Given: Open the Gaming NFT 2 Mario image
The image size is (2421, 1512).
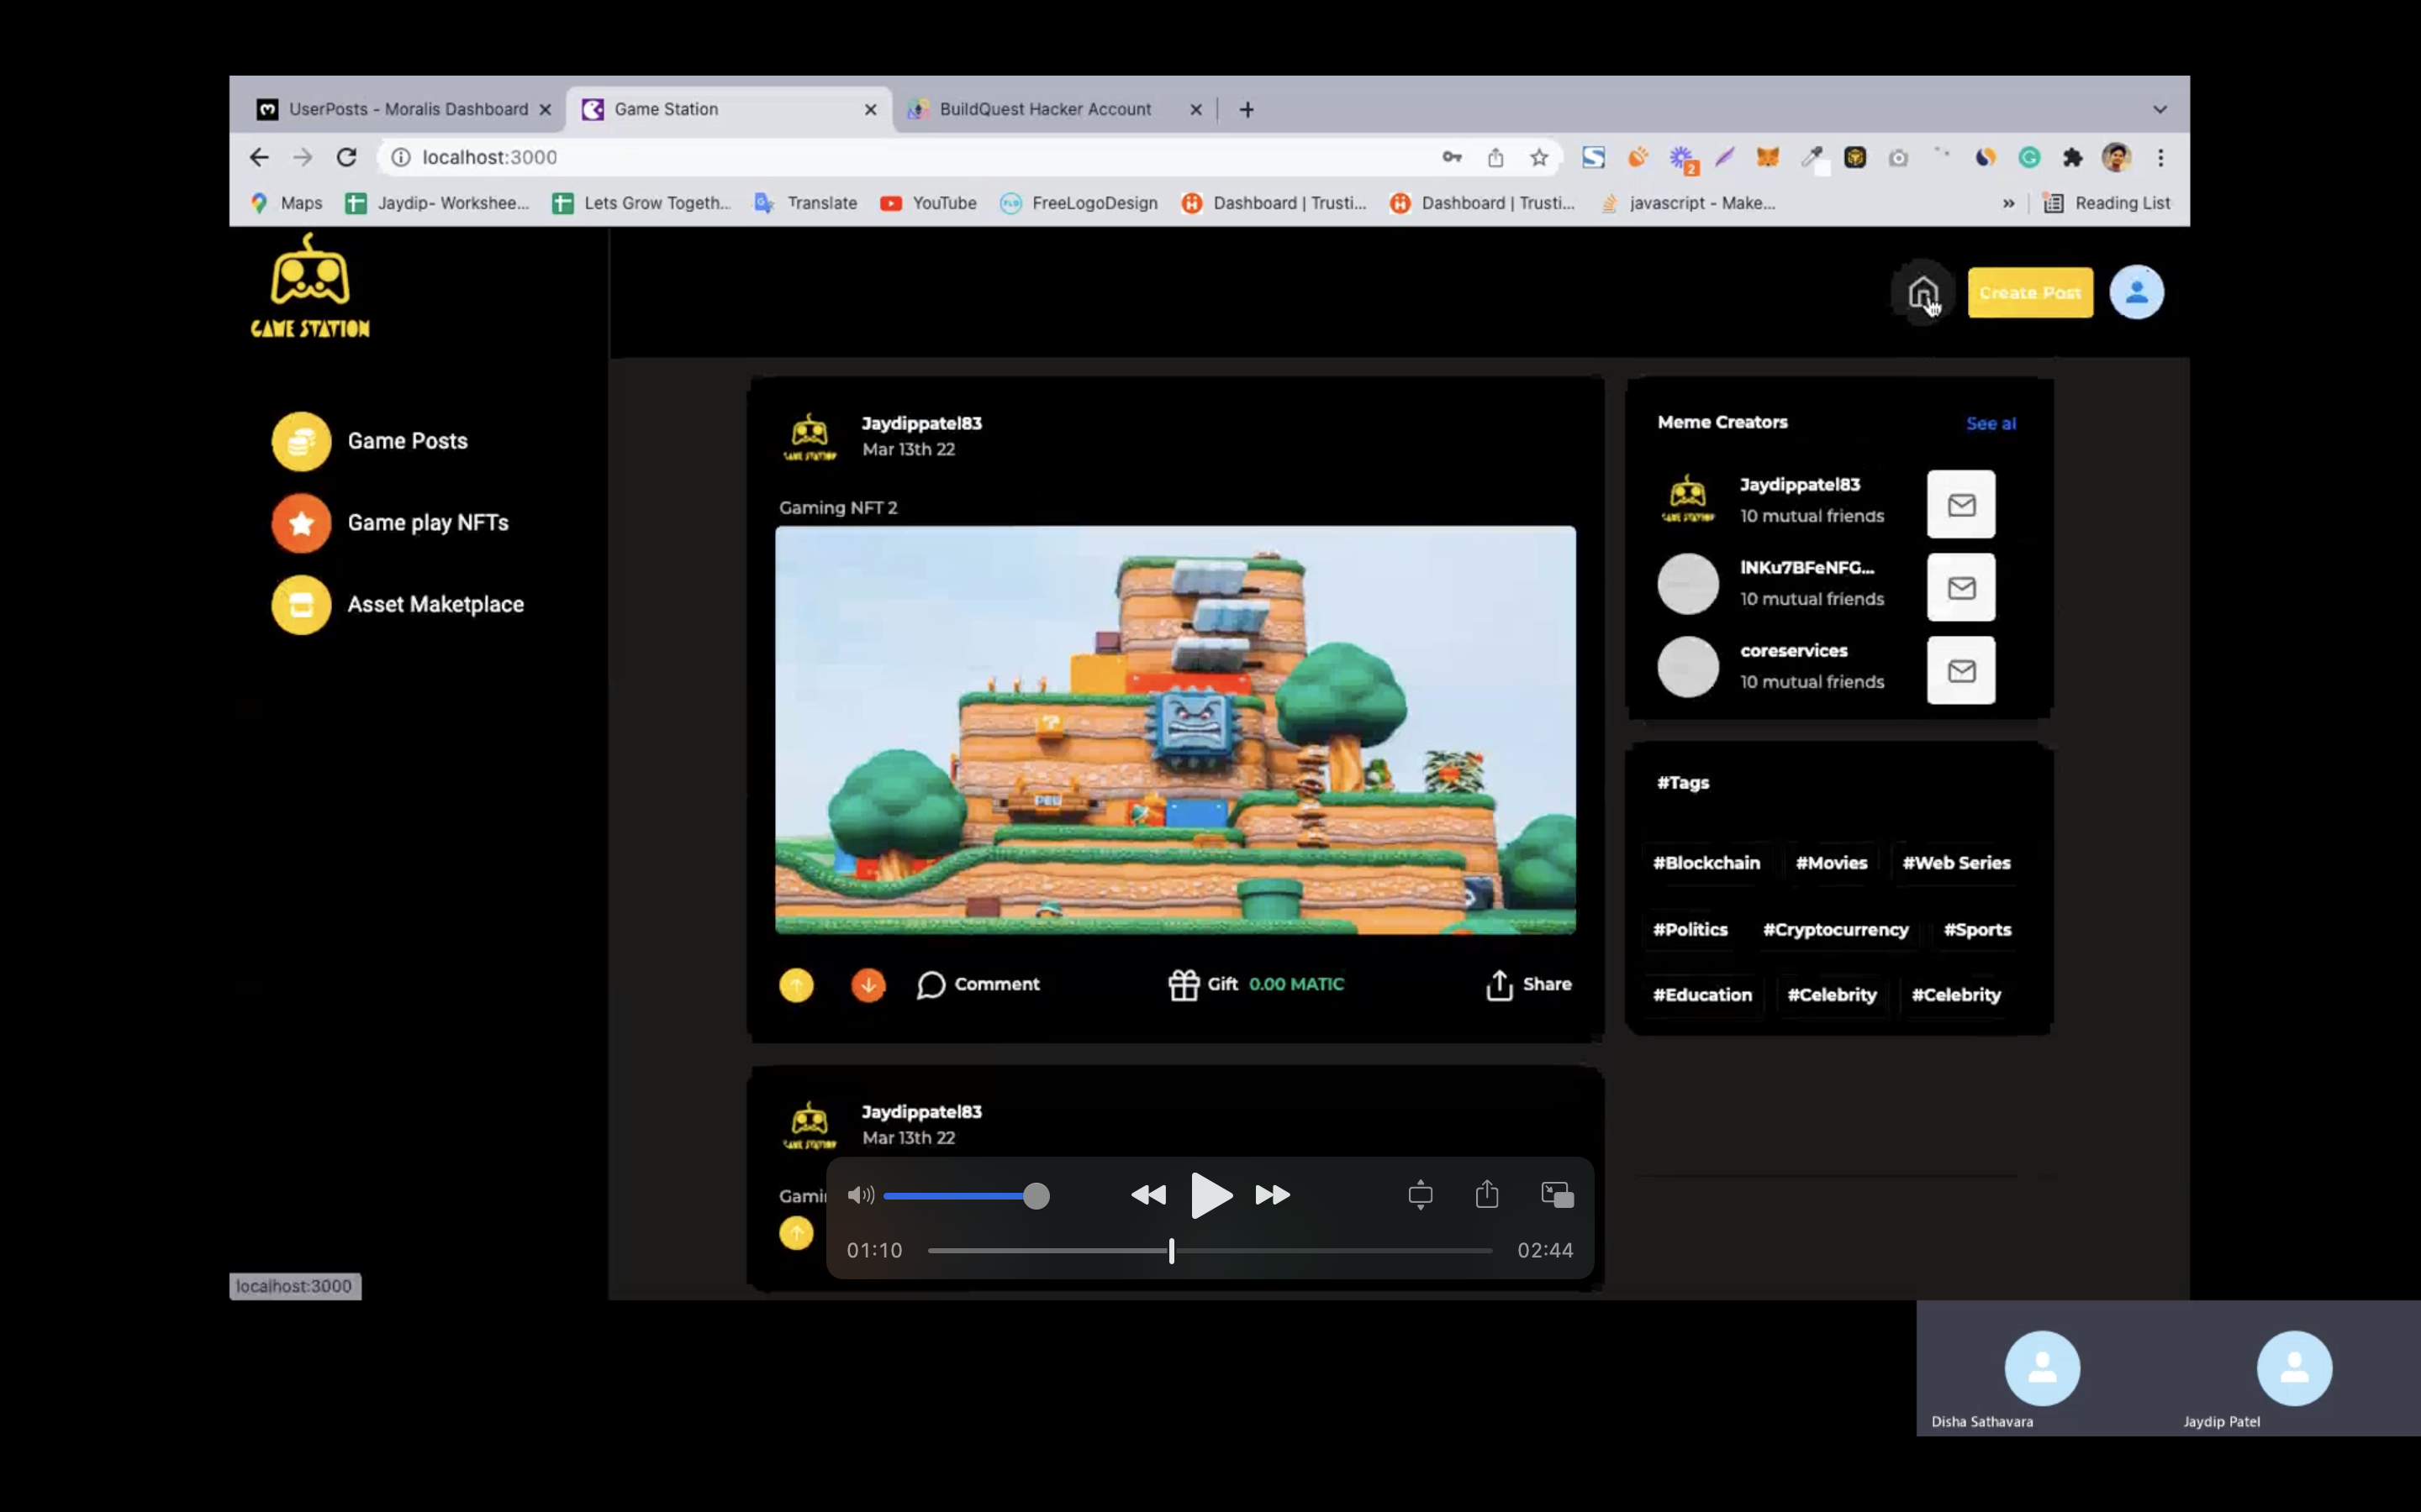Looking at the screenshot, I should tap(1175, 730).
